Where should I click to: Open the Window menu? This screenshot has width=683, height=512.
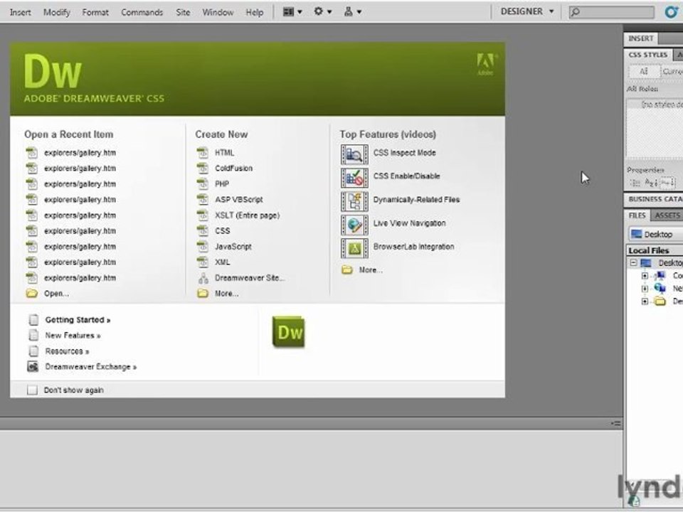coord(218,12)
